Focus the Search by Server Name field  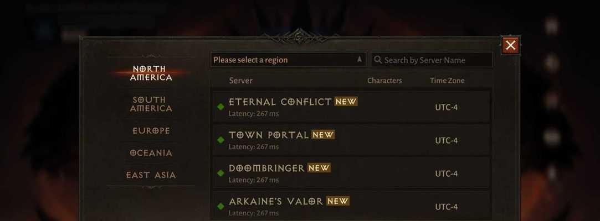pos(432,60)
